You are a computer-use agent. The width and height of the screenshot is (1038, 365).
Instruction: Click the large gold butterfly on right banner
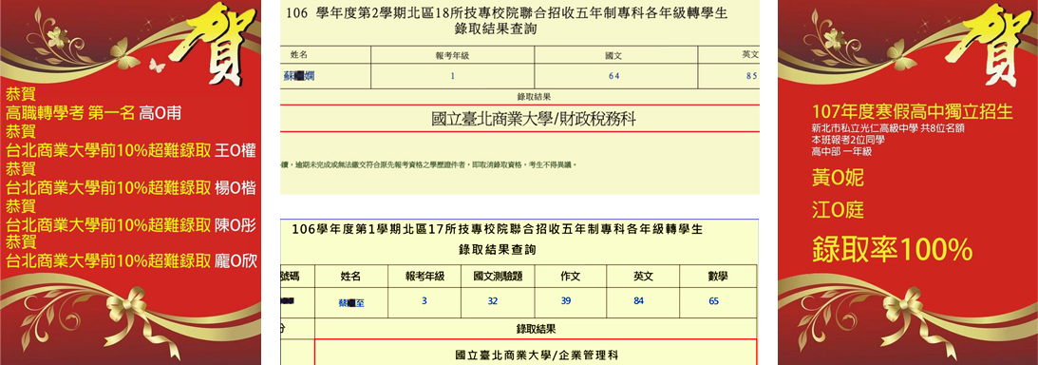coord(901,53)
